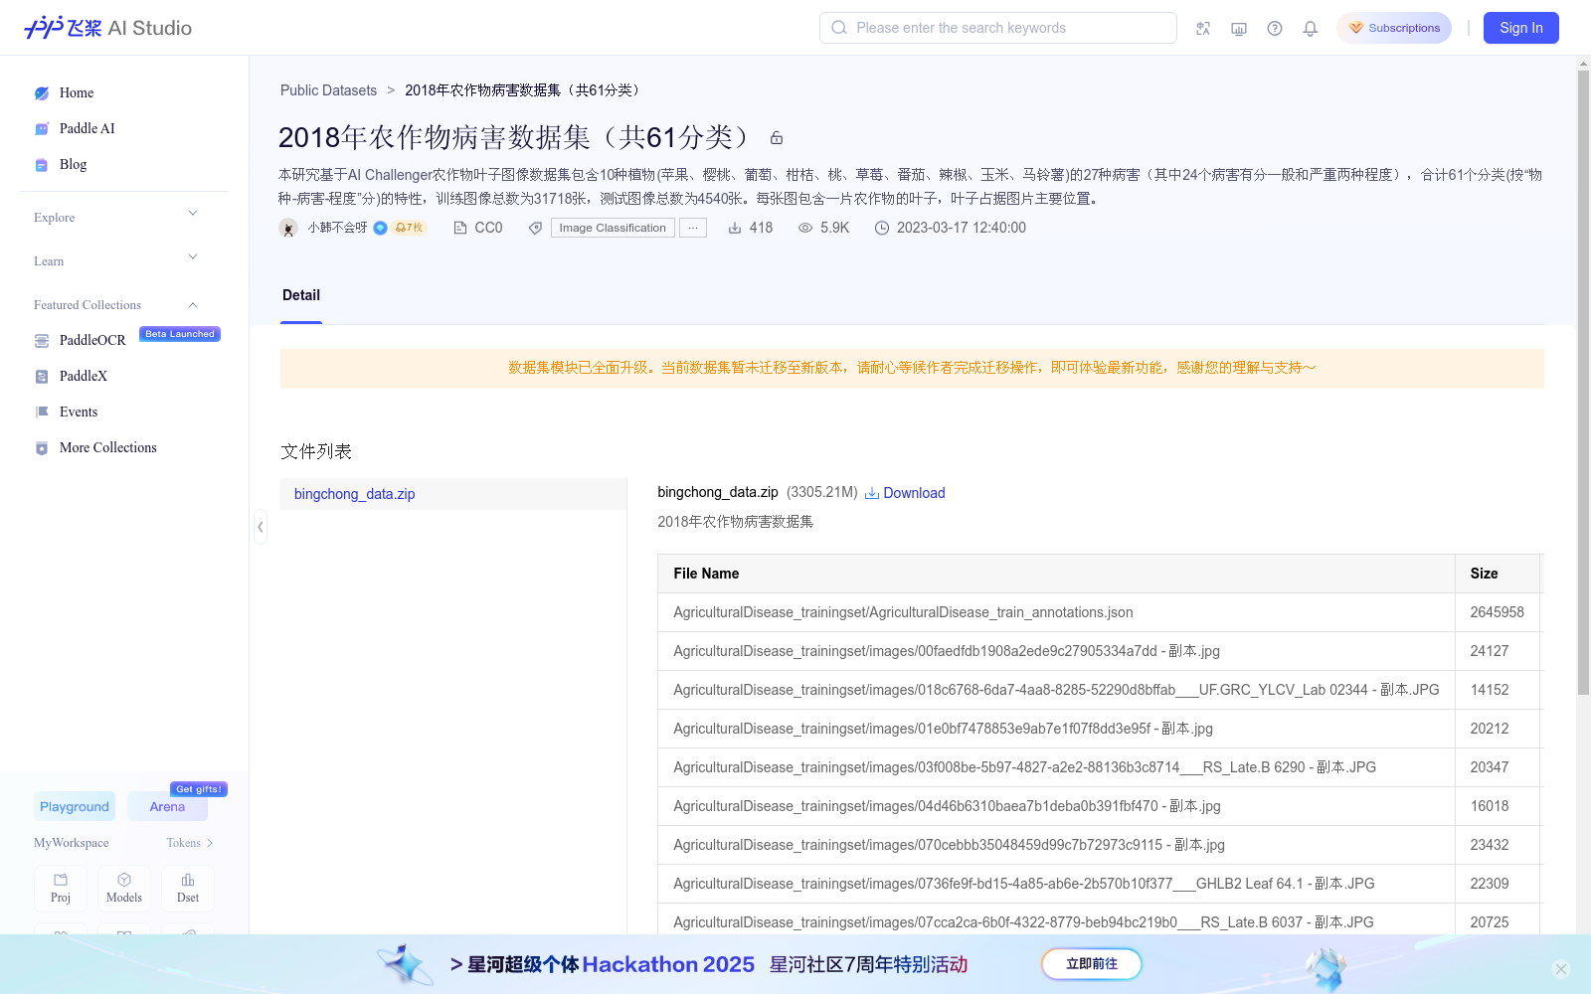
Task: Open the Playground button
Action: click(75, 806)
